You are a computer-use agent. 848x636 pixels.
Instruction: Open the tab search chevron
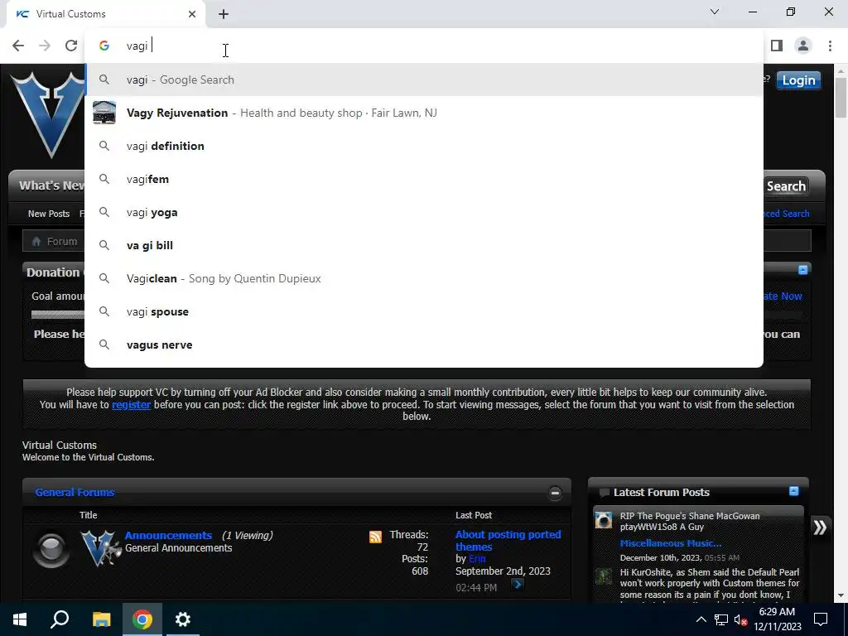click(715, 12)
